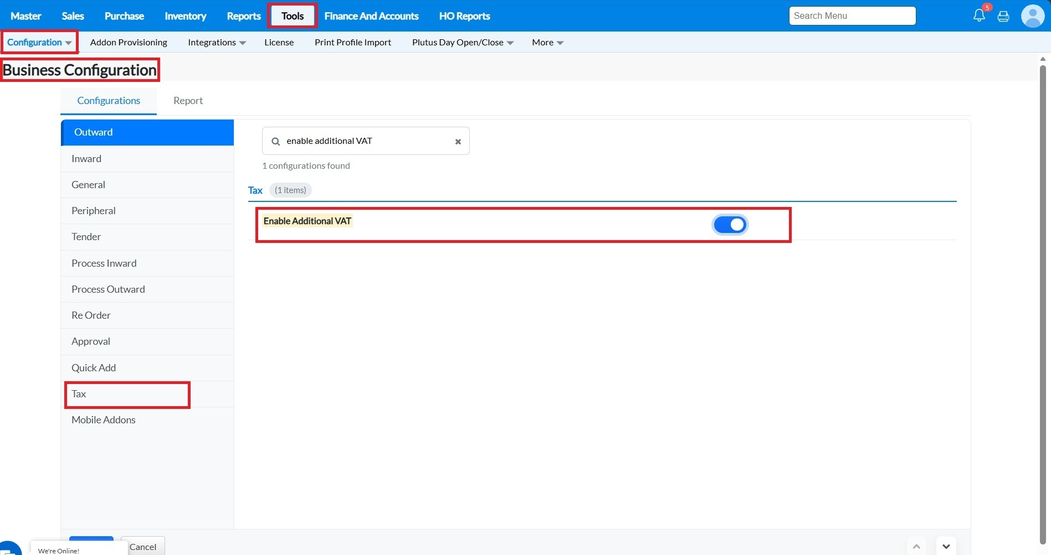Open the Finance And Accounts menu
Image resolution: width=1051 pixels, height=555 pixels.
coord(371,16)
